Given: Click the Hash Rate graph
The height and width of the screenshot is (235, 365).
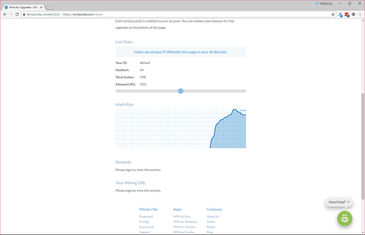Looking at the screenshot, I should click(x=181, y=128).
